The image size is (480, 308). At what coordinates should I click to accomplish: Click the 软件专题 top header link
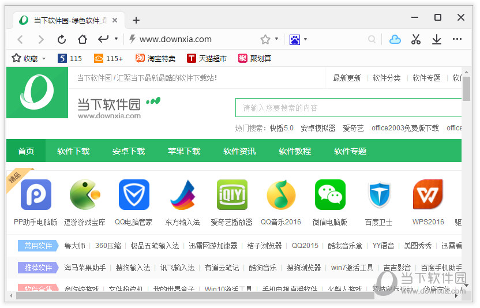(426, 78)
